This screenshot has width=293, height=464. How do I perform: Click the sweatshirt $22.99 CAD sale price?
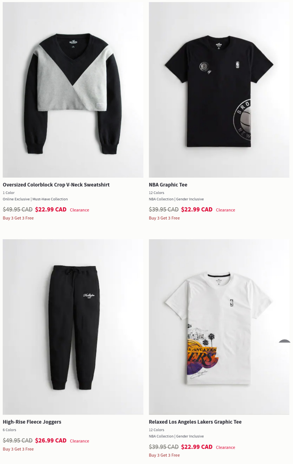point(51,210)
